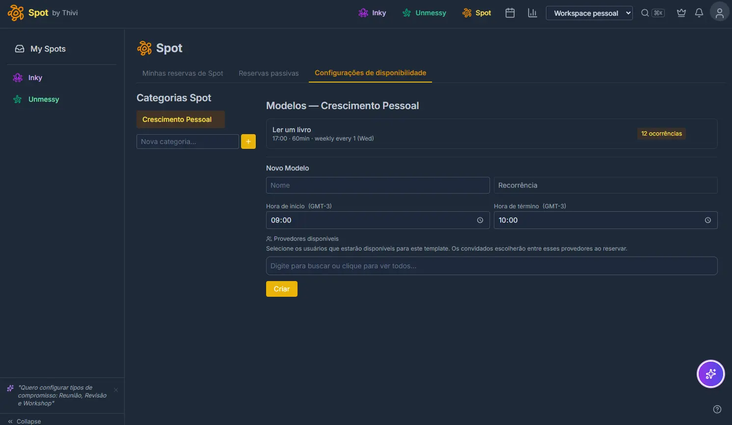
Task: Collapse the sidebar
Action: point(25,421)
